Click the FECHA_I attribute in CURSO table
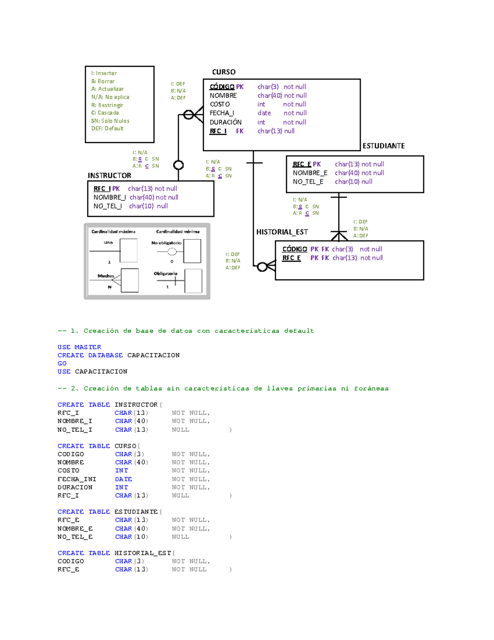Screen dimensions: 494x640 point(222,113)
